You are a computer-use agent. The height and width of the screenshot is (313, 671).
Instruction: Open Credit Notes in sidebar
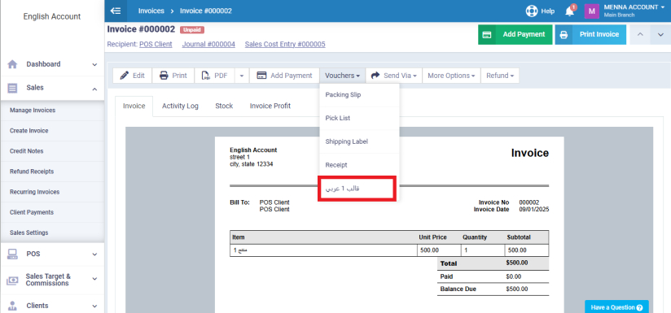52,151
